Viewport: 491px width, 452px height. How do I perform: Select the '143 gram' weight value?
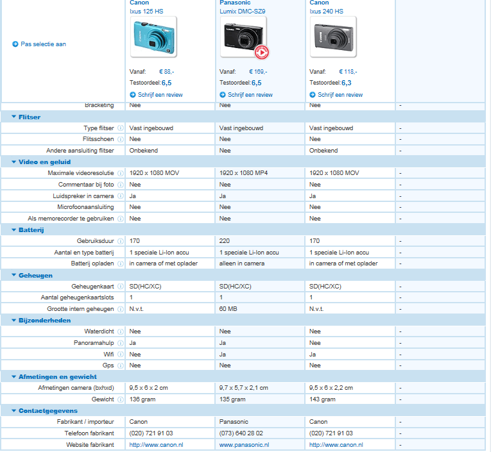(x=322, y=399)
